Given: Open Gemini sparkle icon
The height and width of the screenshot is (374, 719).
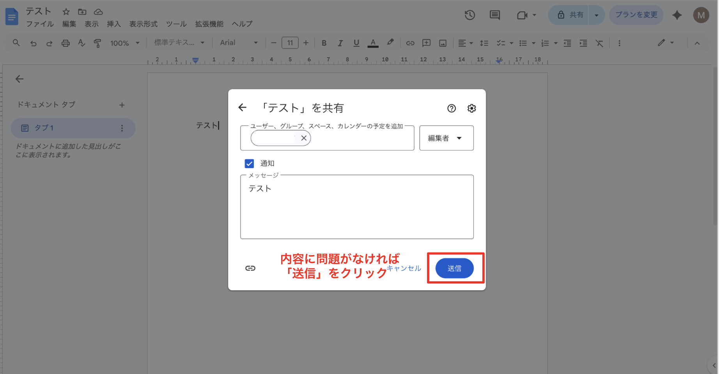Looking at the screenshot, I should [677, 15].
